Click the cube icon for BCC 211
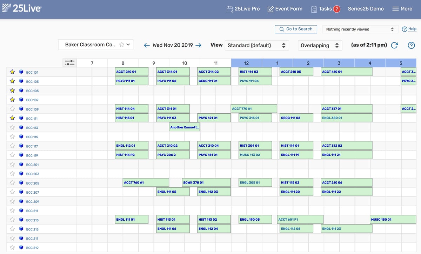 [x=21, y=210]
